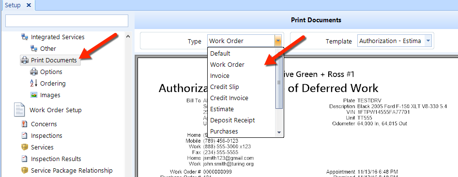Screen dimensions: 458x177
Task: Click the dropdown list scrollbar thumb
Action: pyautogui.click(x=279, y=83)
